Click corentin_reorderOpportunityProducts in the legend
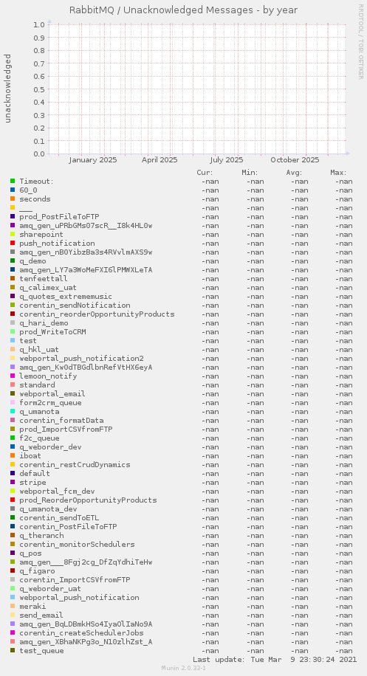The image size is (367, 676). [97, 314]
